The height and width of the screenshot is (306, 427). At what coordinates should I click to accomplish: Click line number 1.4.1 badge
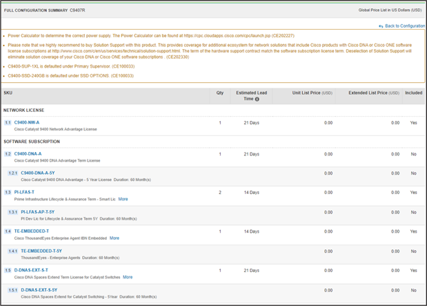point(13,251)
